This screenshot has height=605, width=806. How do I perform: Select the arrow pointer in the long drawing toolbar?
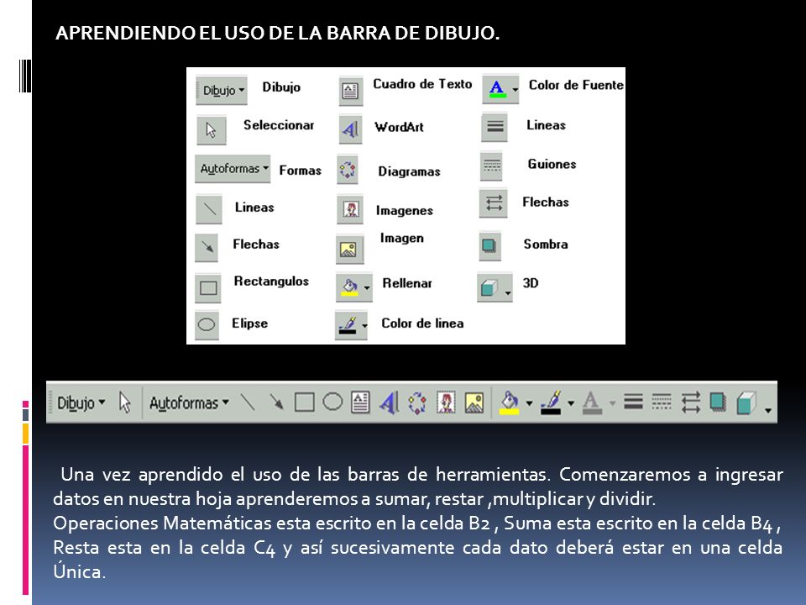coord(124,402)
